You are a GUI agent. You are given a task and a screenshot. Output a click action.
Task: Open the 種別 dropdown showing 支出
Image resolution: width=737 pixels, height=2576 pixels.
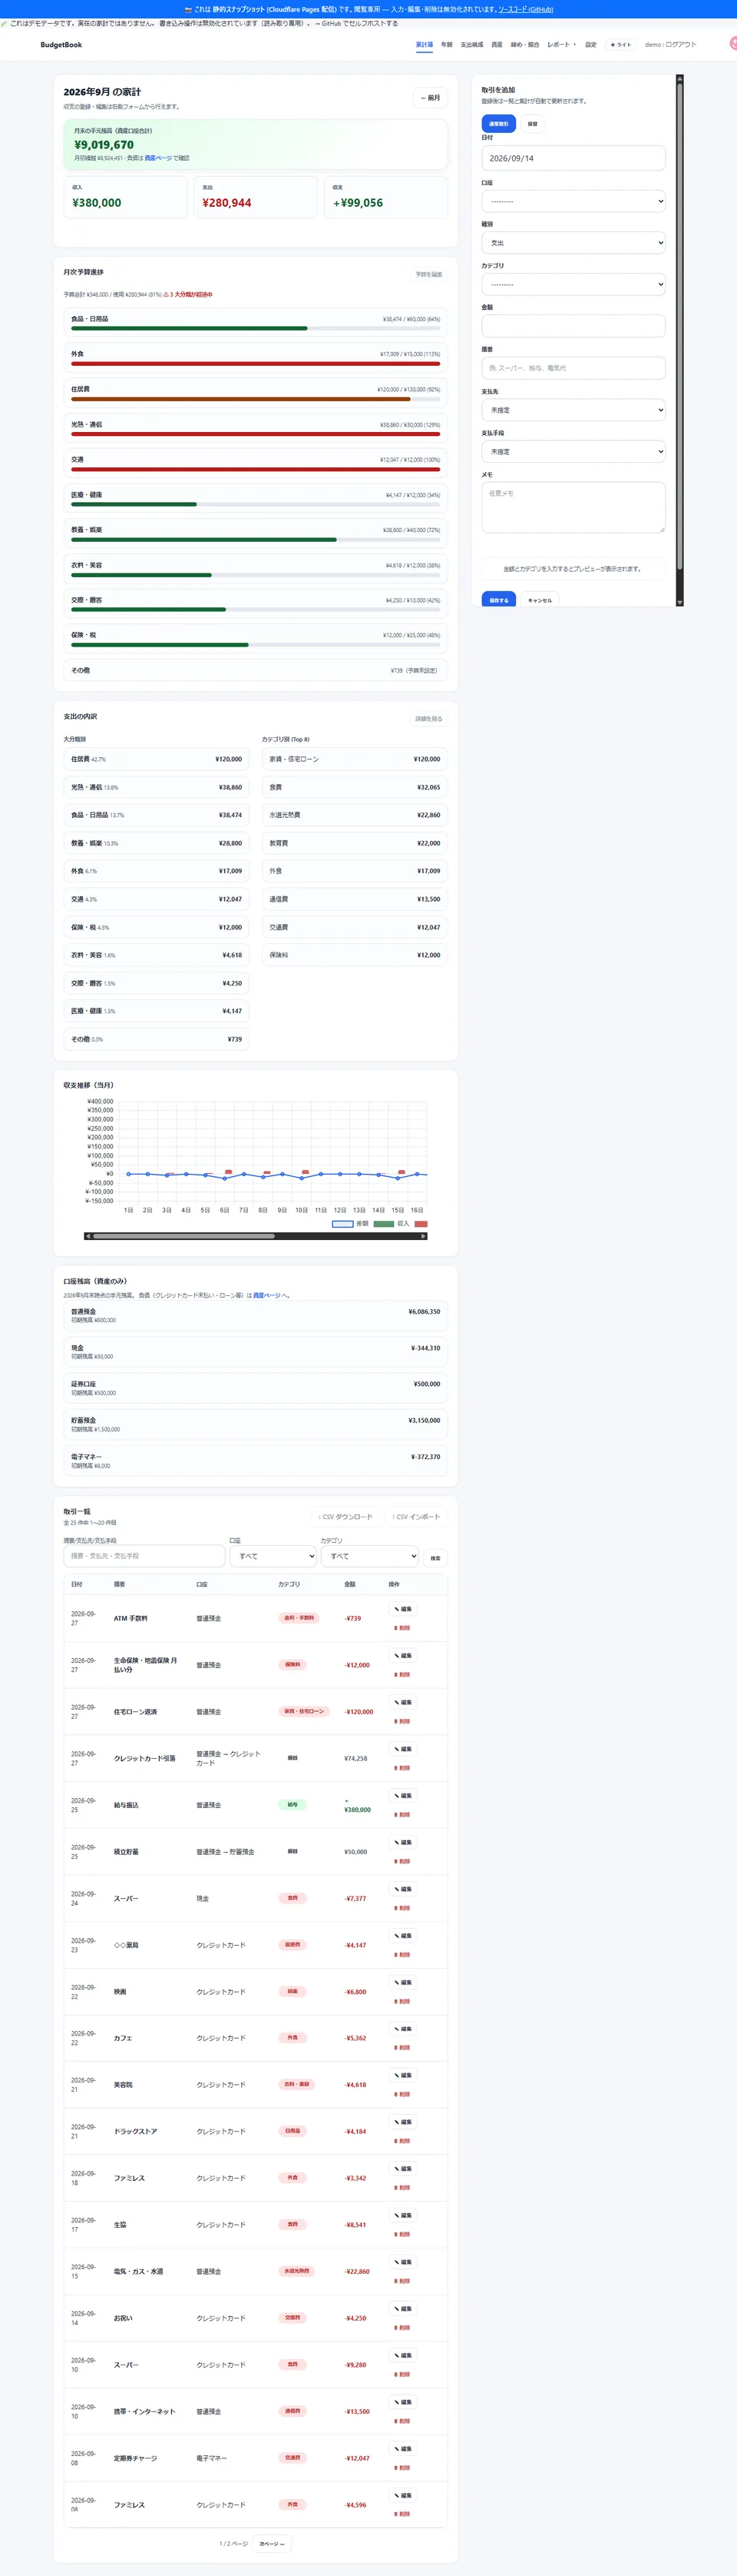(x=573, y=243)
